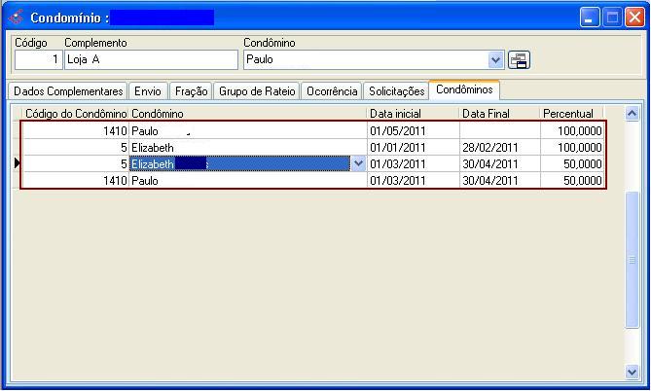Image resolution: width=651 pixels, height=391 pixels.
Task: Select the Fração tab
Action: click(x=191, y=91)
